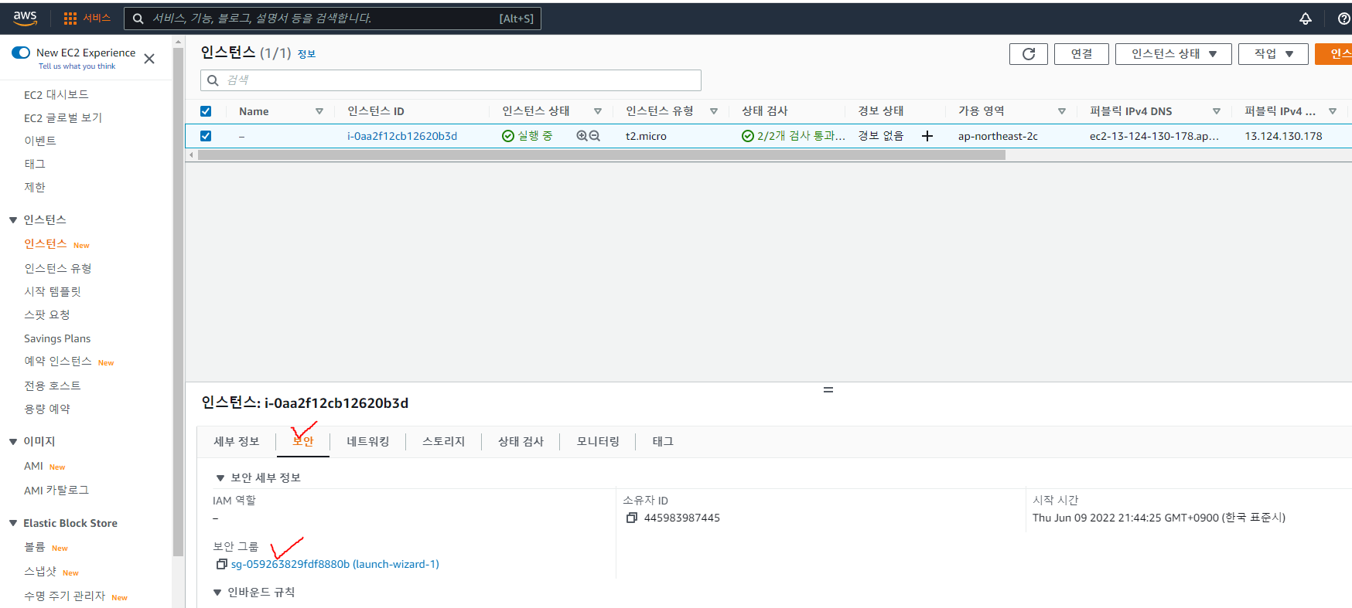Open 시작 템플릿 in sidebar
Screen dimensions: 1352x608
(53, 292)
